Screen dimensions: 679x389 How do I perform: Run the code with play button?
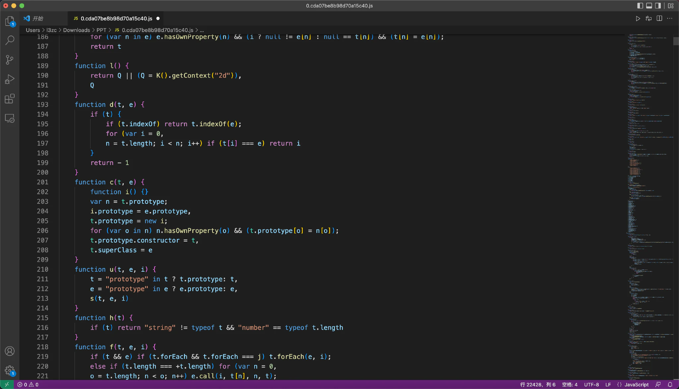638,19
